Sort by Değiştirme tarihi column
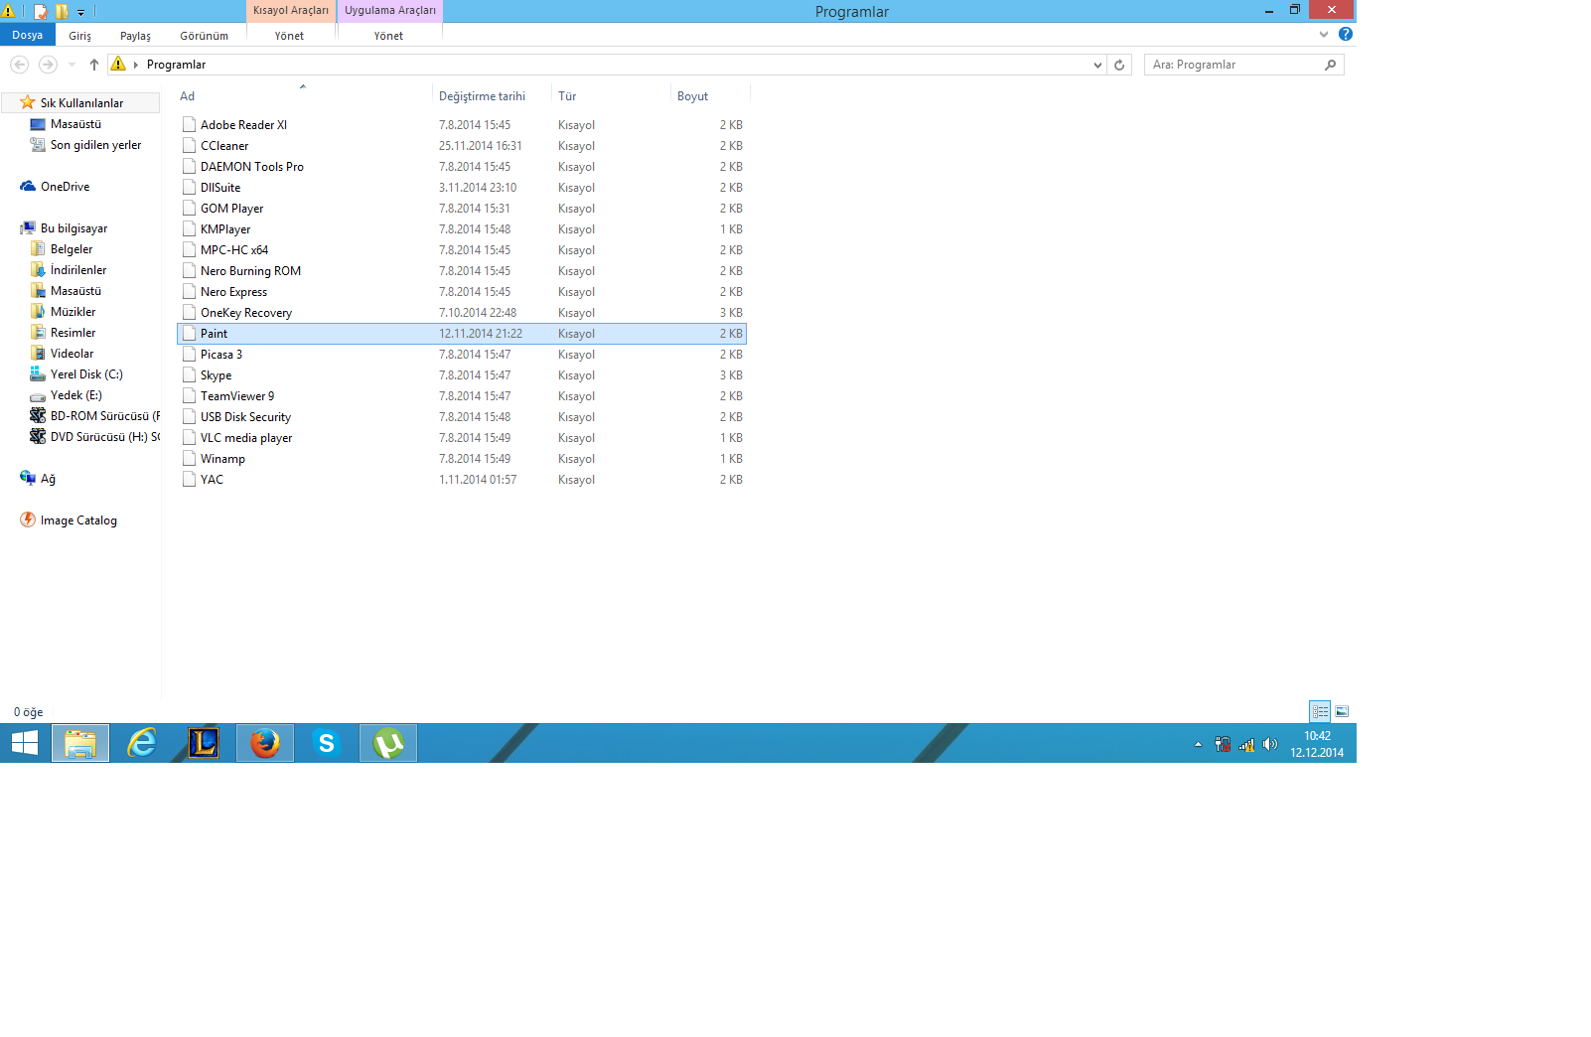The height and width of the screenshot is (1037, 1591). tap(492, 96)
